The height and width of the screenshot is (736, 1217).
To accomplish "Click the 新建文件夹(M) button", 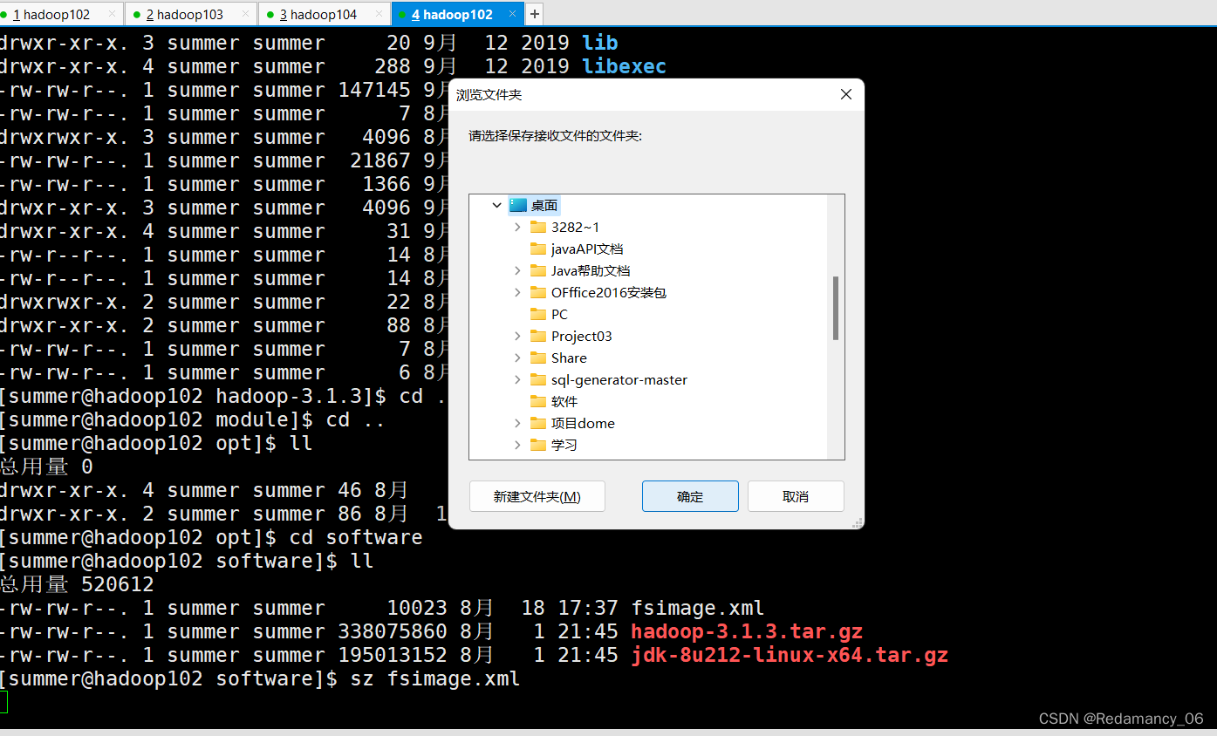I will pos(537,496).
